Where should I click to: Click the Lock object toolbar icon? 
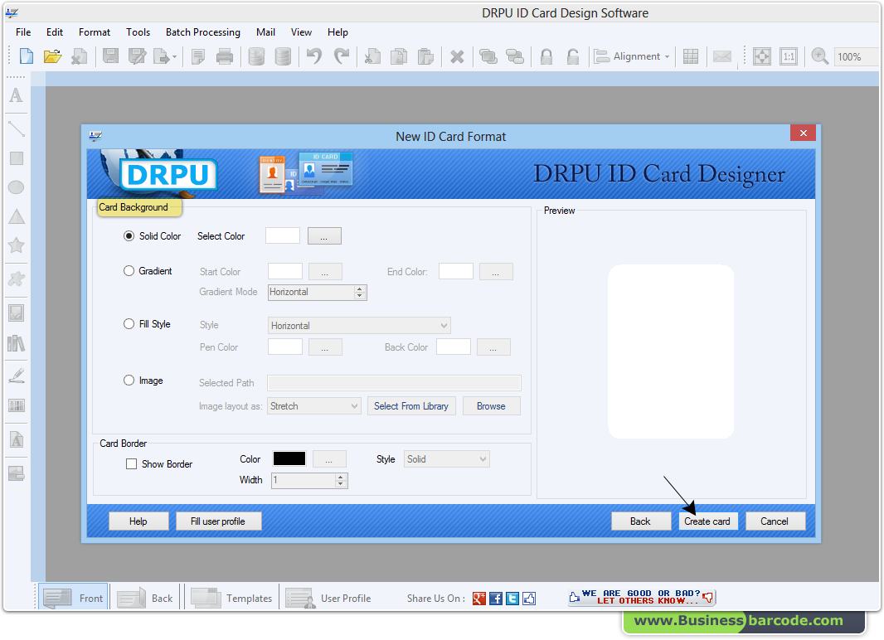[x=547, y=56]
